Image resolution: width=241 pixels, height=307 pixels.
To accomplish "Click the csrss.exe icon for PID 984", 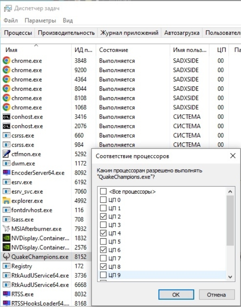I will [6, 145].
